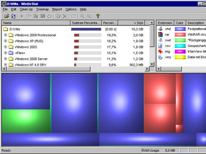This screenshot has height=154, width=206.
Task: Open the Report menu
Action: pos(57,9)
